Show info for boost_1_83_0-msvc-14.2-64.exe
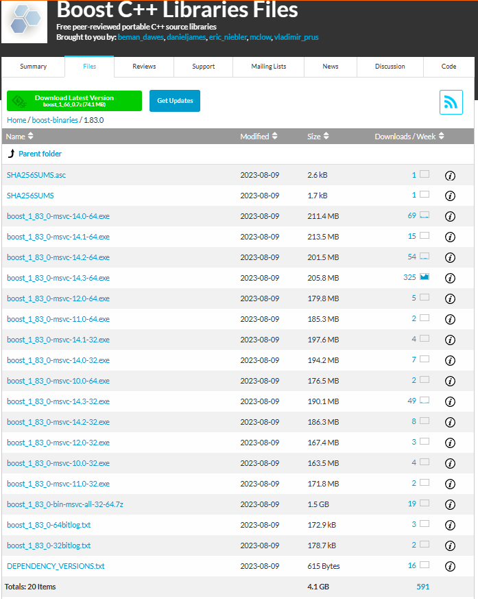478x599 pixels. coord(450,258)
